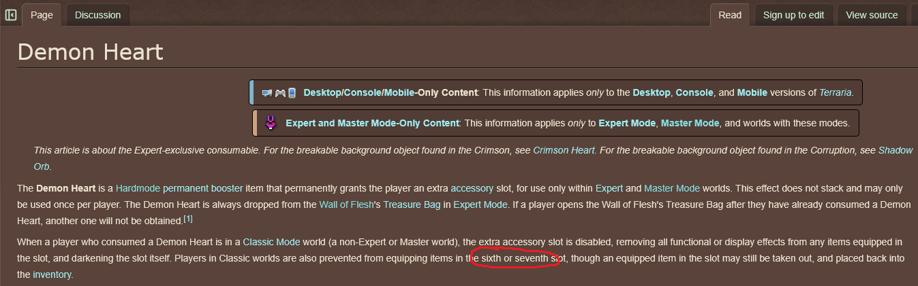918x286 pixels.
Task: Click the Console gamepad version icon
Action: click(280, 93)
